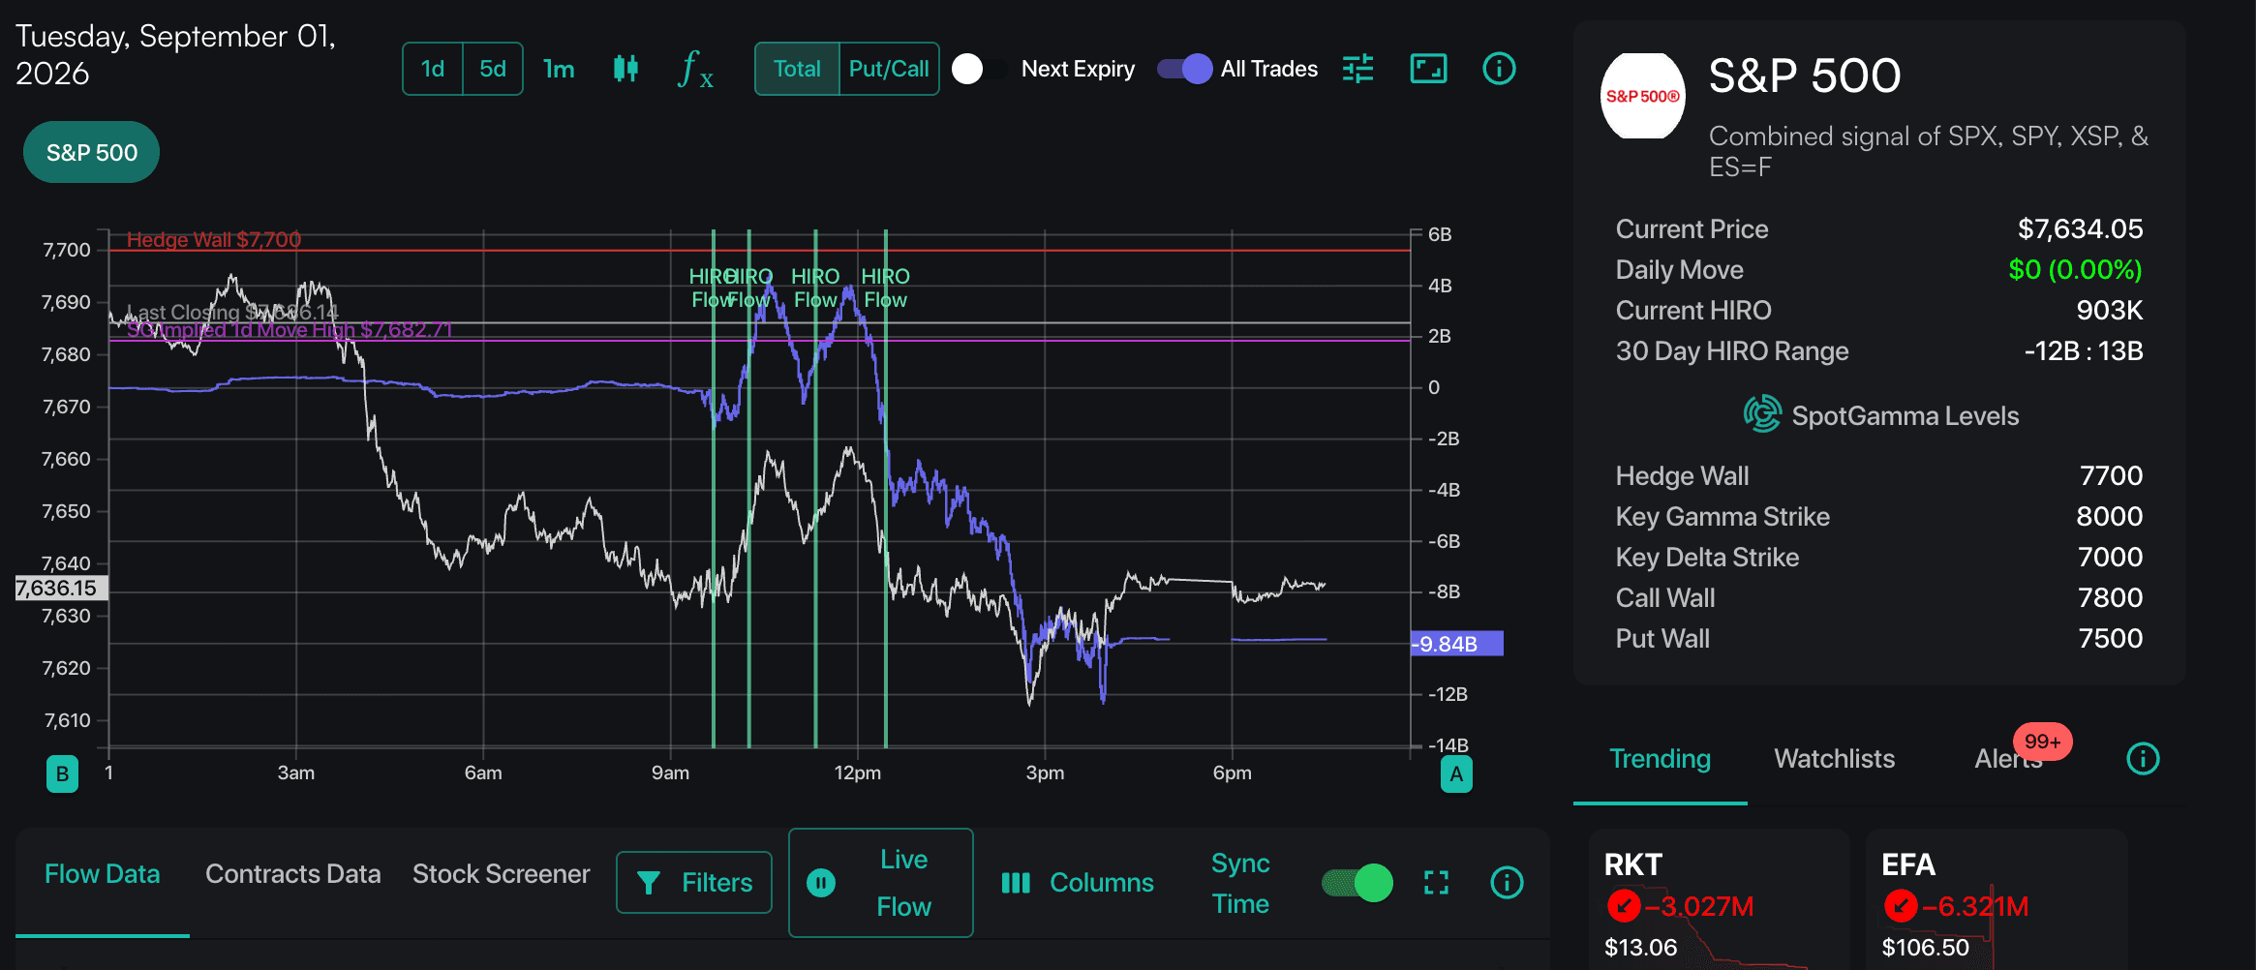Switch to Contracts Data tab
The width and height of the screenshot is (2256, 970).
[x=292, y=874]
